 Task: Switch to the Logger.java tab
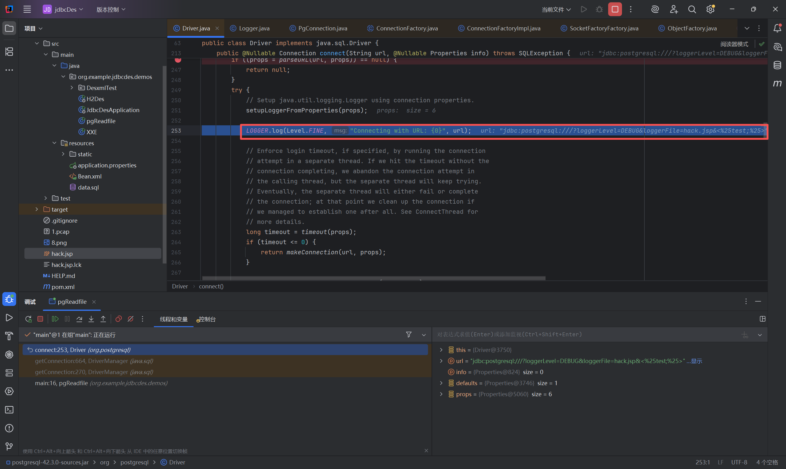(254, 29)
